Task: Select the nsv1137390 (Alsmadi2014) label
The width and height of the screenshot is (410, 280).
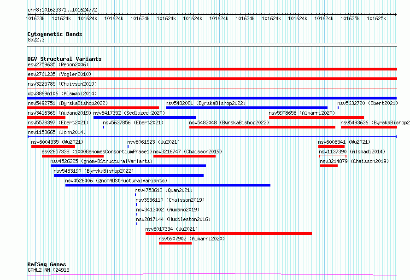Action: tap(352, 152)
